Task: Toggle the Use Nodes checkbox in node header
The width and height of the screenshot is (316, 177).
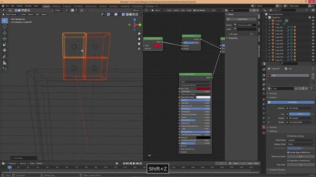Action: pyautogui.click(x=195, y=10)
